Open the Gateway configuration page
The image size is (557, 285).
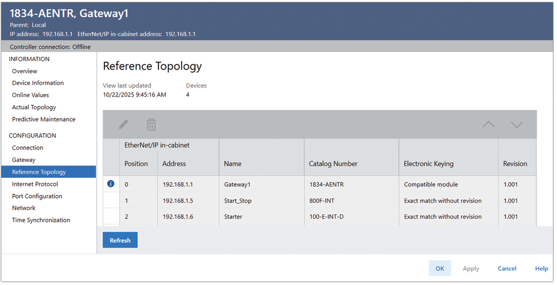[24, 160]
